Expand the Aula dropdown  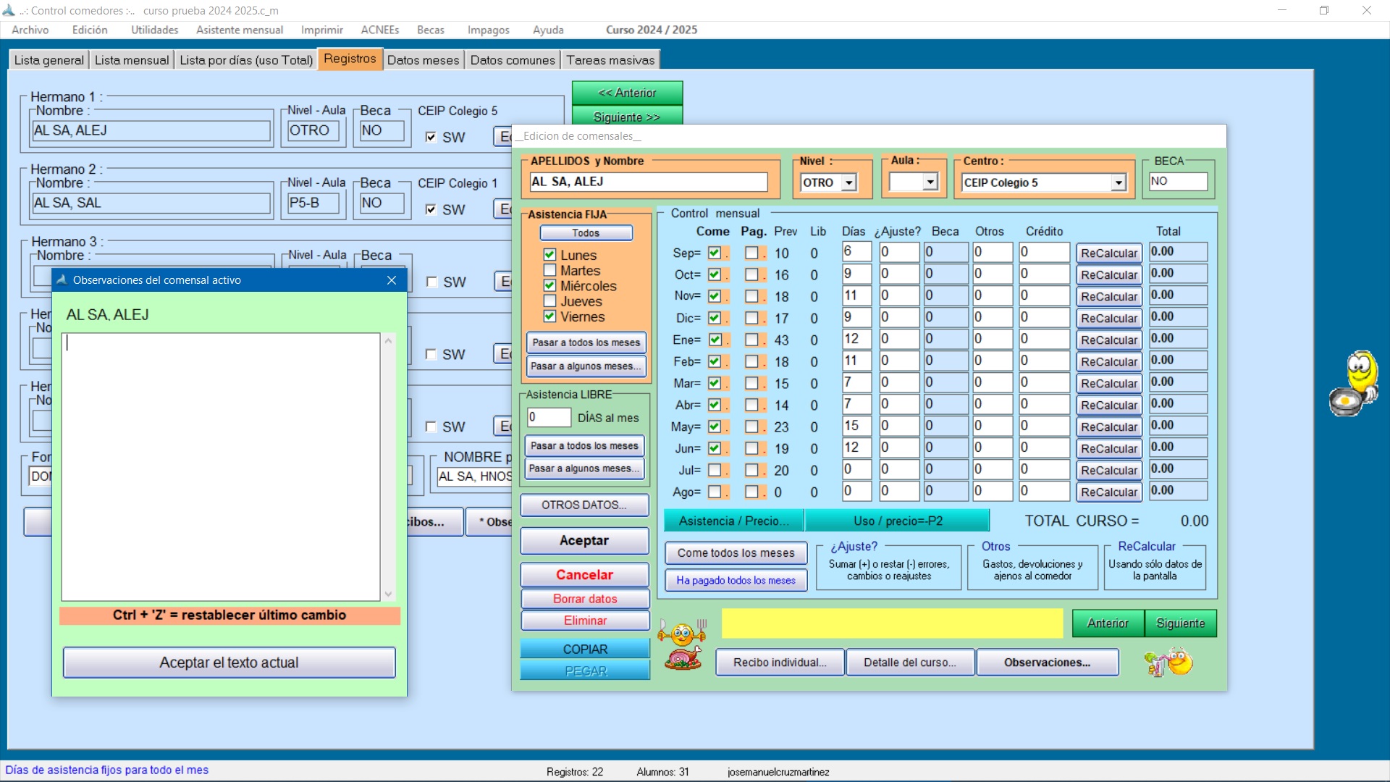click(x=930, y=182)
